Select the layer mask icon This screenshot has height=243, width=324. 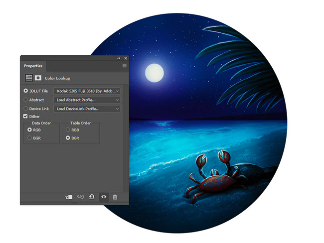pyautogui.click(x=38, y=78)
